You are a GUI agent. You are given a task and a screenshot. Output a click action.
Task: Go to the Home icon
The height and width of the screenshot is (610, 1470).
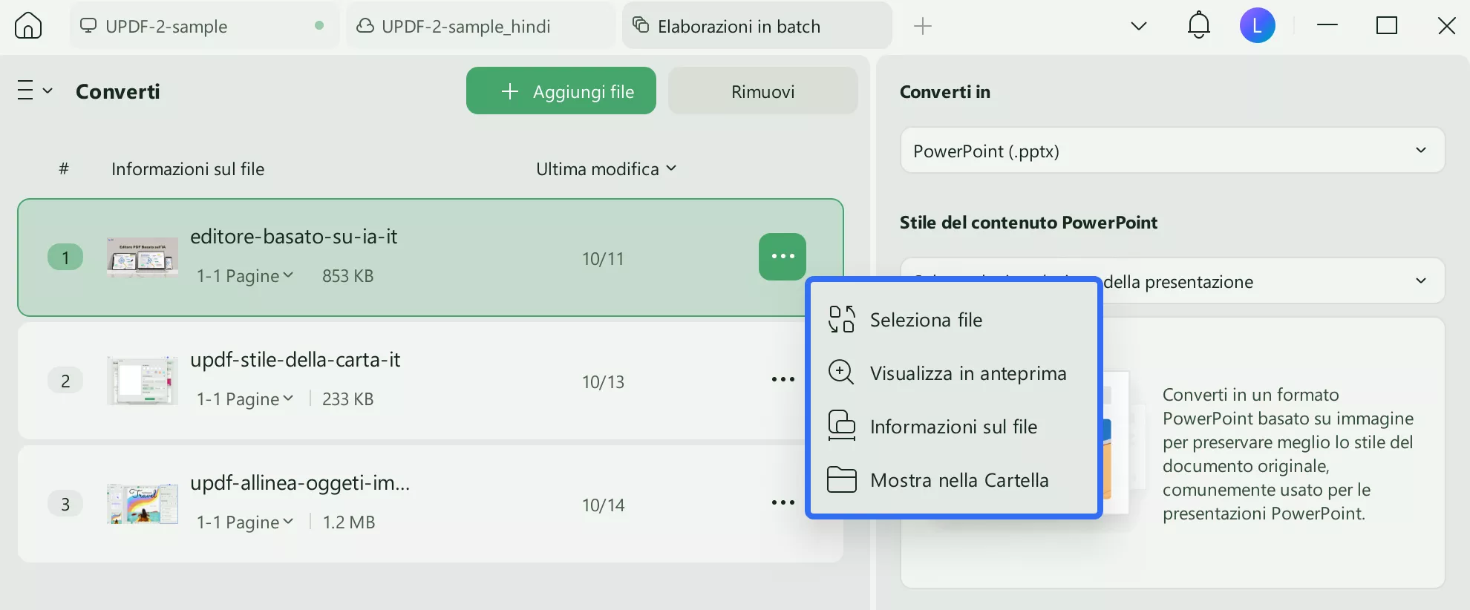28,26
